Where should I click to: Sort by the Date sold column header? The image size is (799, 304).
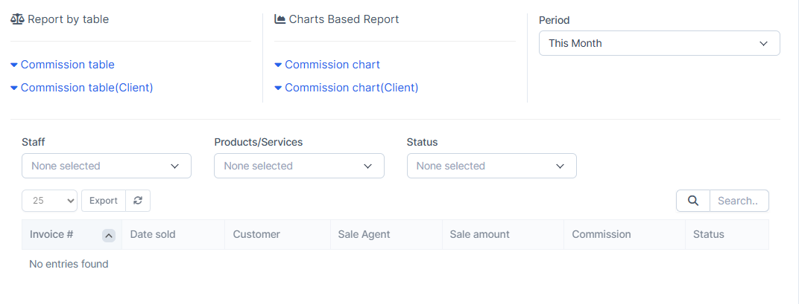click(153, 234)
